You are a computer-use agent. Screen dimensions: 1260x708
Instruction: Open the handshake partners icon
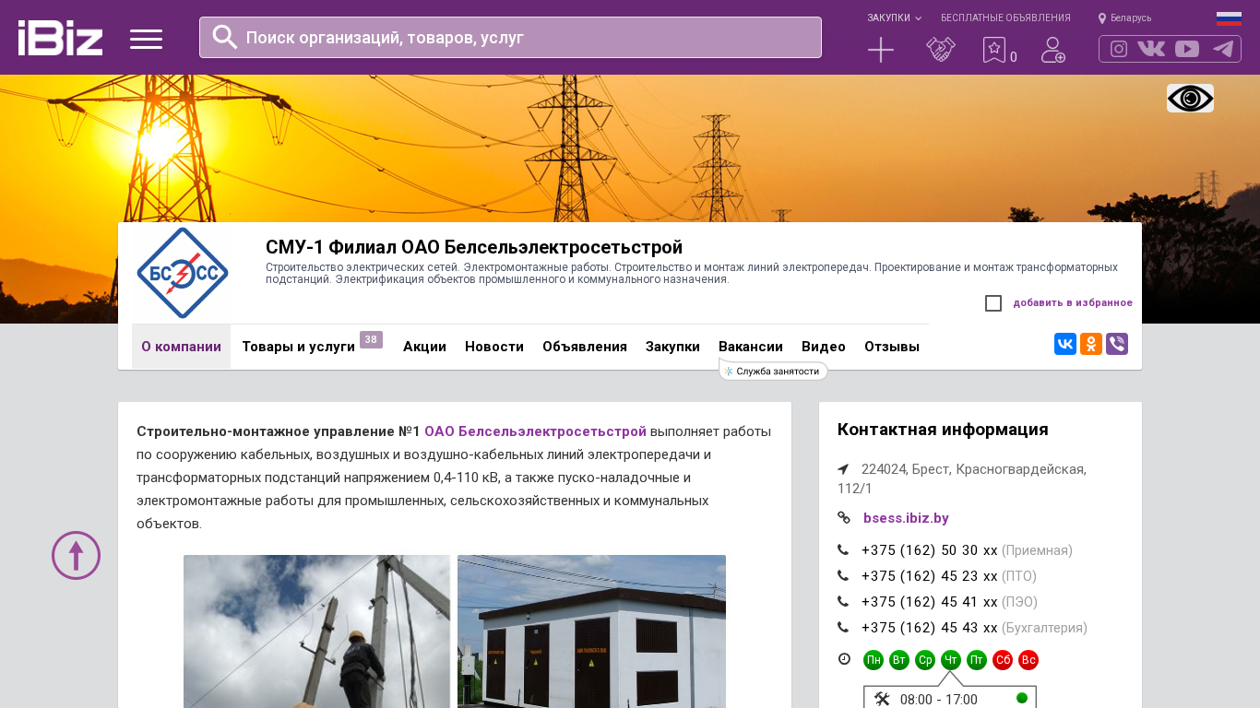941,50
